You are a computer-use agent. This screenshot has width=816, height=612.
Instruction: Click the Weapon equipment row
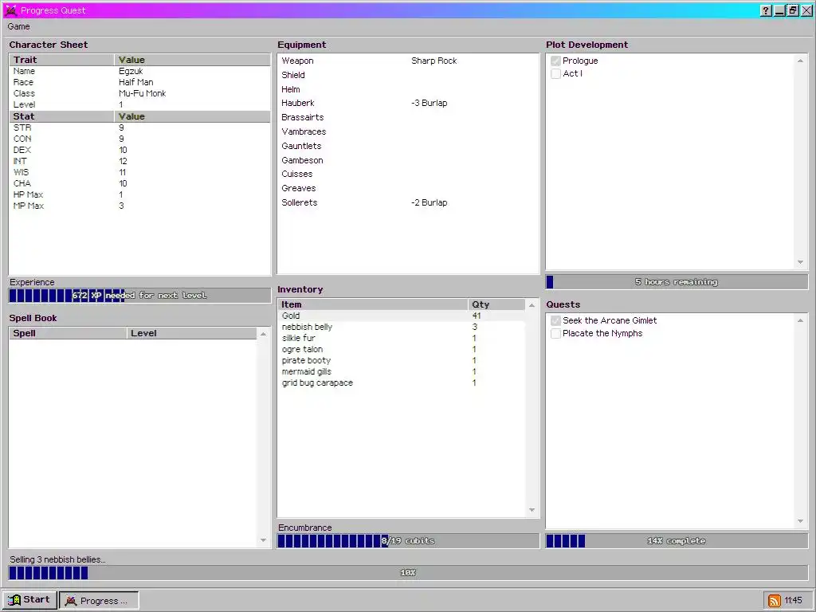point(408,61)
